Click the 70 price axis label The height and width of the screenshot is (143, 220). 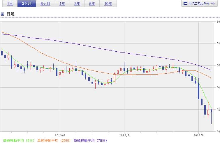pos(218,131)
